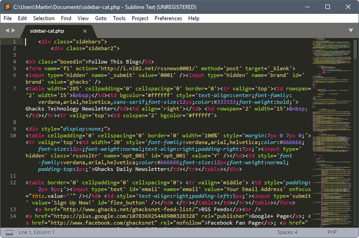This screenshot has height=238, width=359.
Task: Click line number 14 in gutter
Action: click(13, 216)
